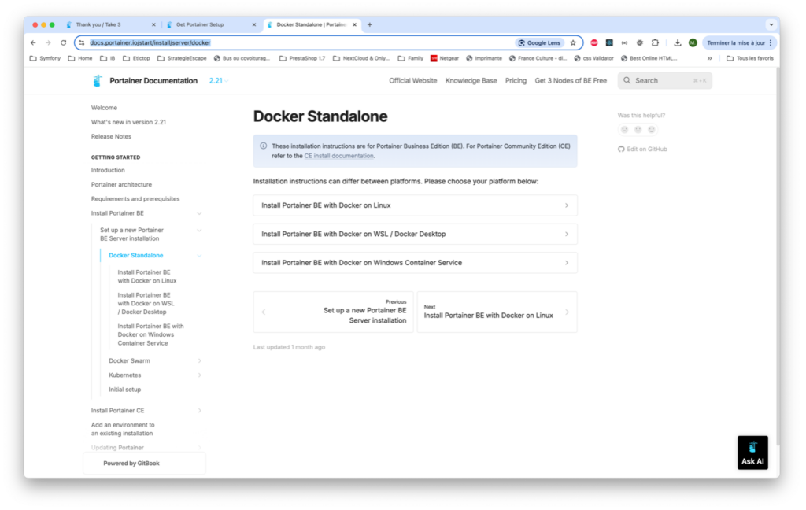Image resolution: width=806 pixels, height=510 pixels.
Task: Open 'Add an environment to an existing installation'
Action: coord(123,429)
